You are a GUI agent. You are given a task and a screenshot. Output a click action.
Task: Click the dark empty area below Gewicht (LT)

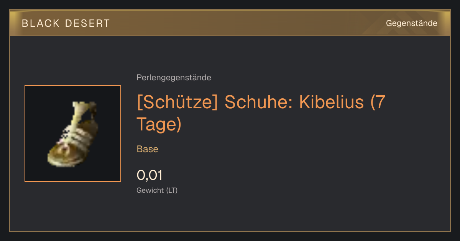230,212
